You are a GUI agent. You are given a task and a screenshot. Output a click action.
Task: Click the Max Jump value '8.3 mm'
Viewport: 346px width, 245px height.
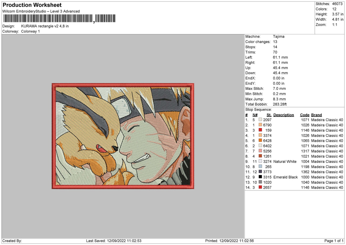point(279,99)
